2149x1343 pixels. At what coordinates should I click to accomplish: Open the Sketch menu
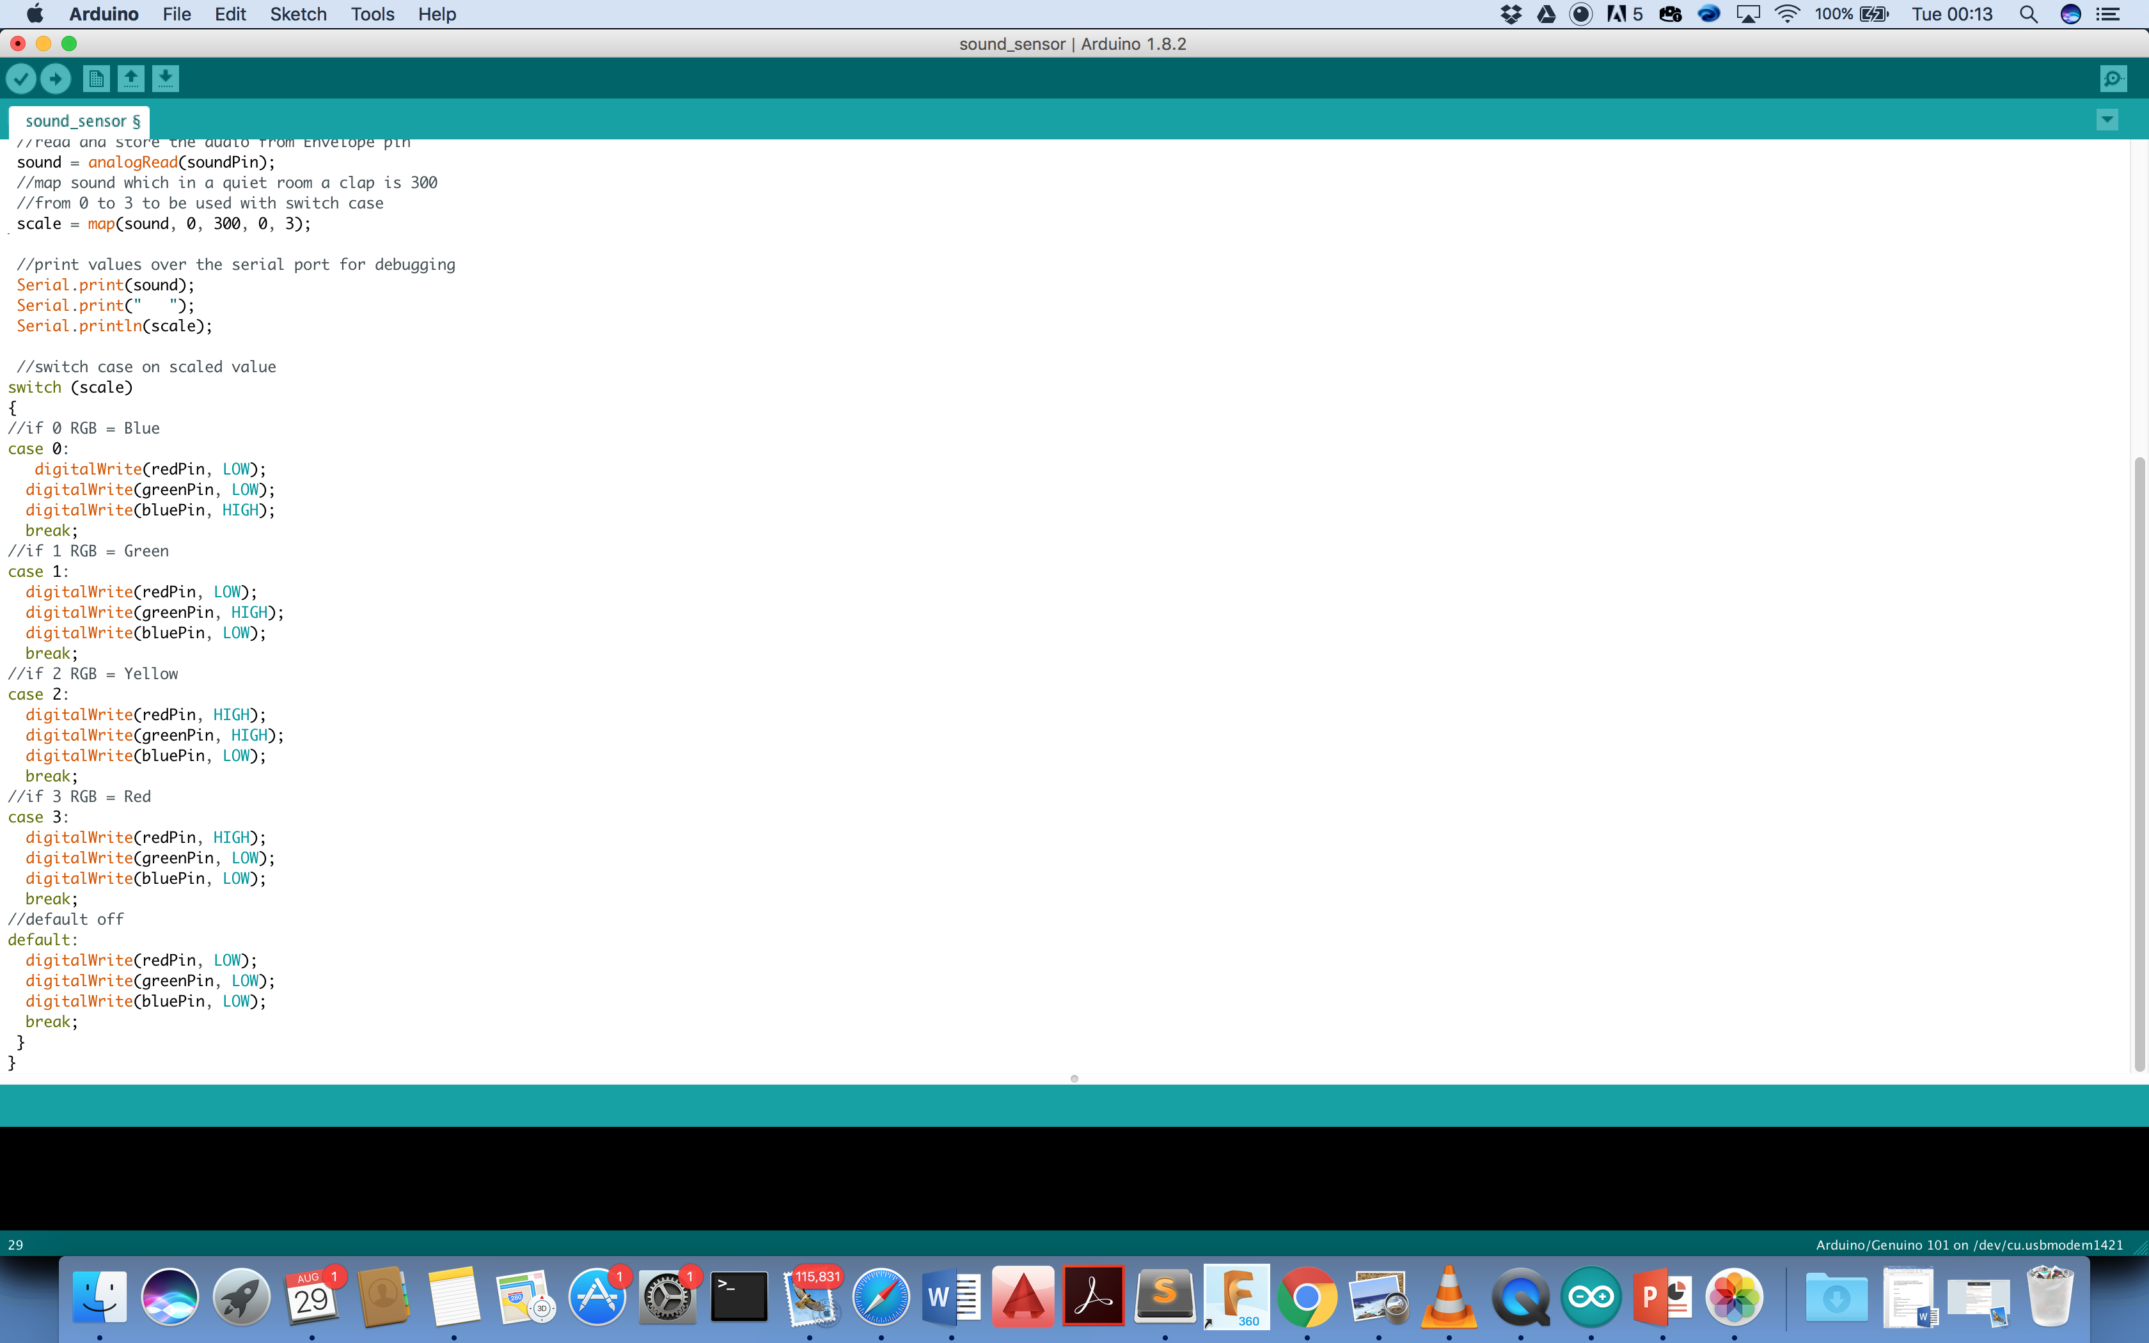tap(299, 14)
